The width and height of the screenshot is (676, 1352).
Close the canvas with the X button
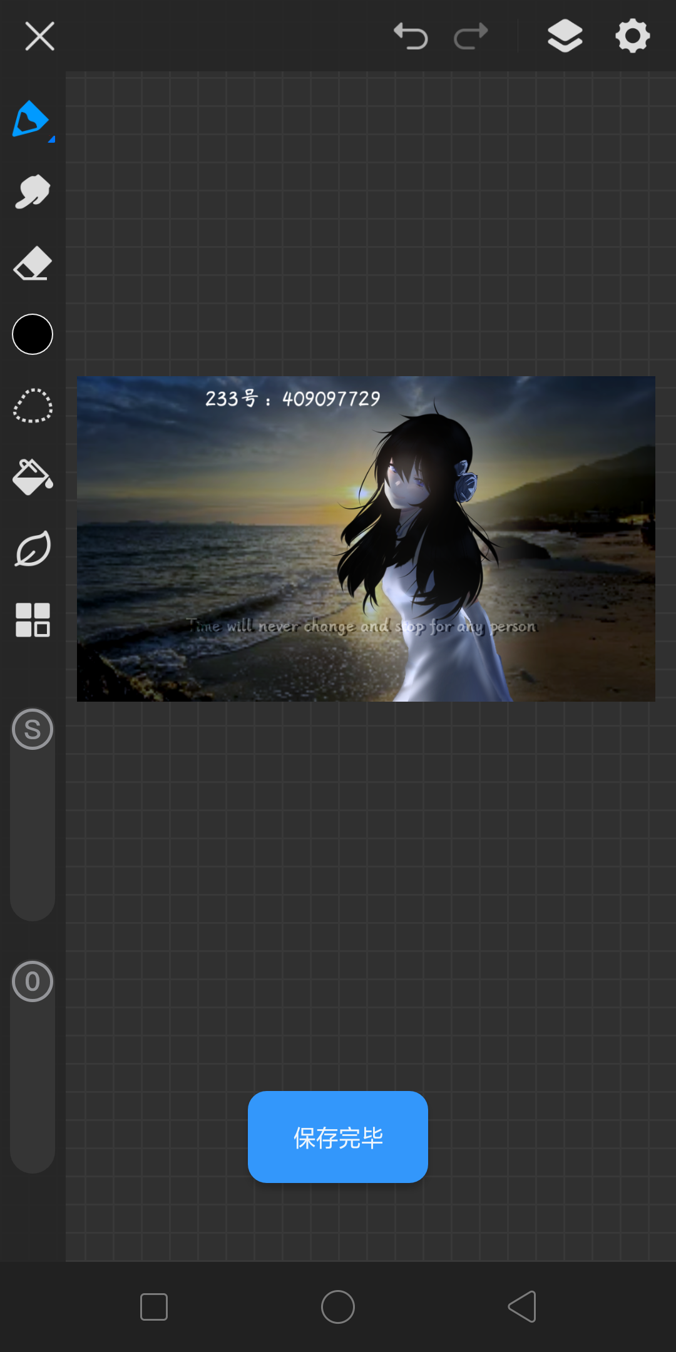pyautogui.click(x=39, y=36)
